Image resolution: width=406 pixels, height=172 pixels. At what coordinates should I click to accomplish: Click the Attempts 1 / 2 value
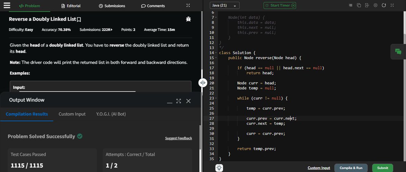[x=112, y=166]
